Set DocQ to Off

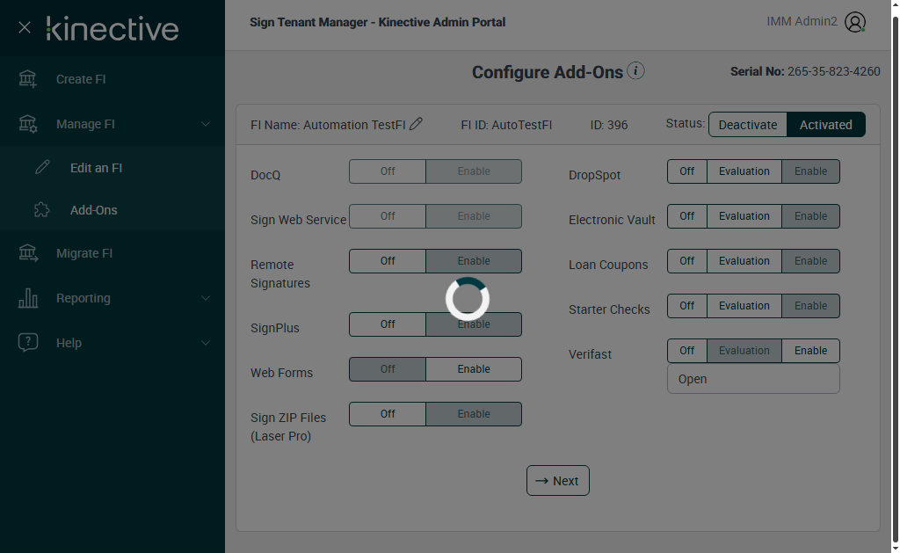388,171
